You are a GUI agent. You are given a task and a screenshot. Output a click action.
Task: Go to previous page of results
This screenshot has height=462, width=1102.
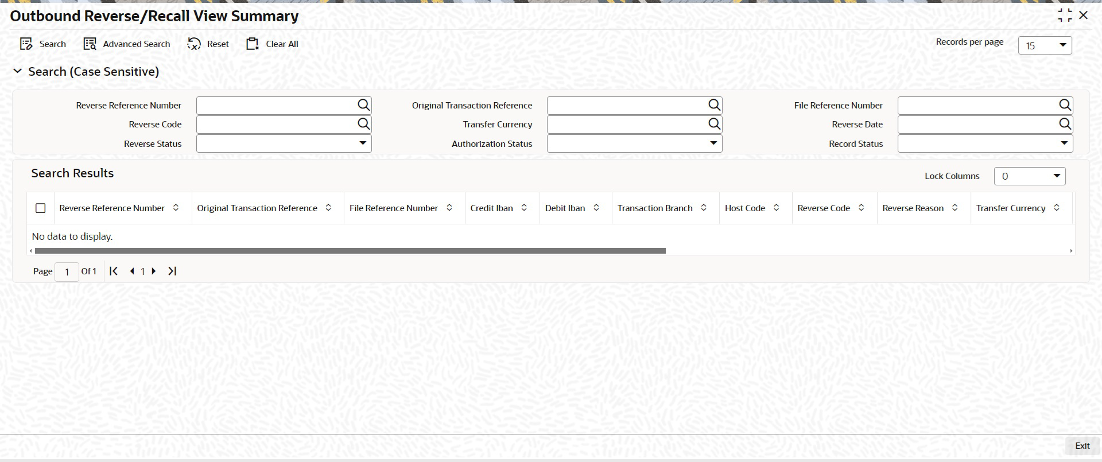click(x=132, y=271)
